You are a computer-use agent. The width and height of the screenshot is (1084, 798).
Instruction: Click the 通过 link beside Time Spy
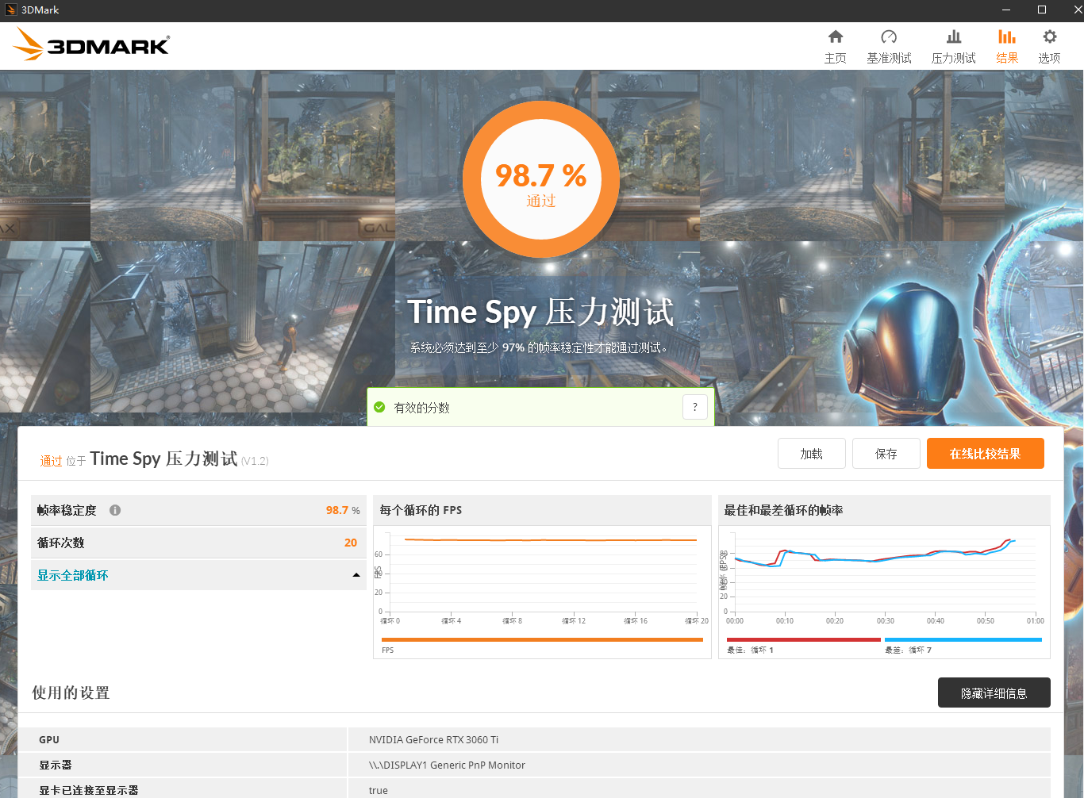click(51, 461)
